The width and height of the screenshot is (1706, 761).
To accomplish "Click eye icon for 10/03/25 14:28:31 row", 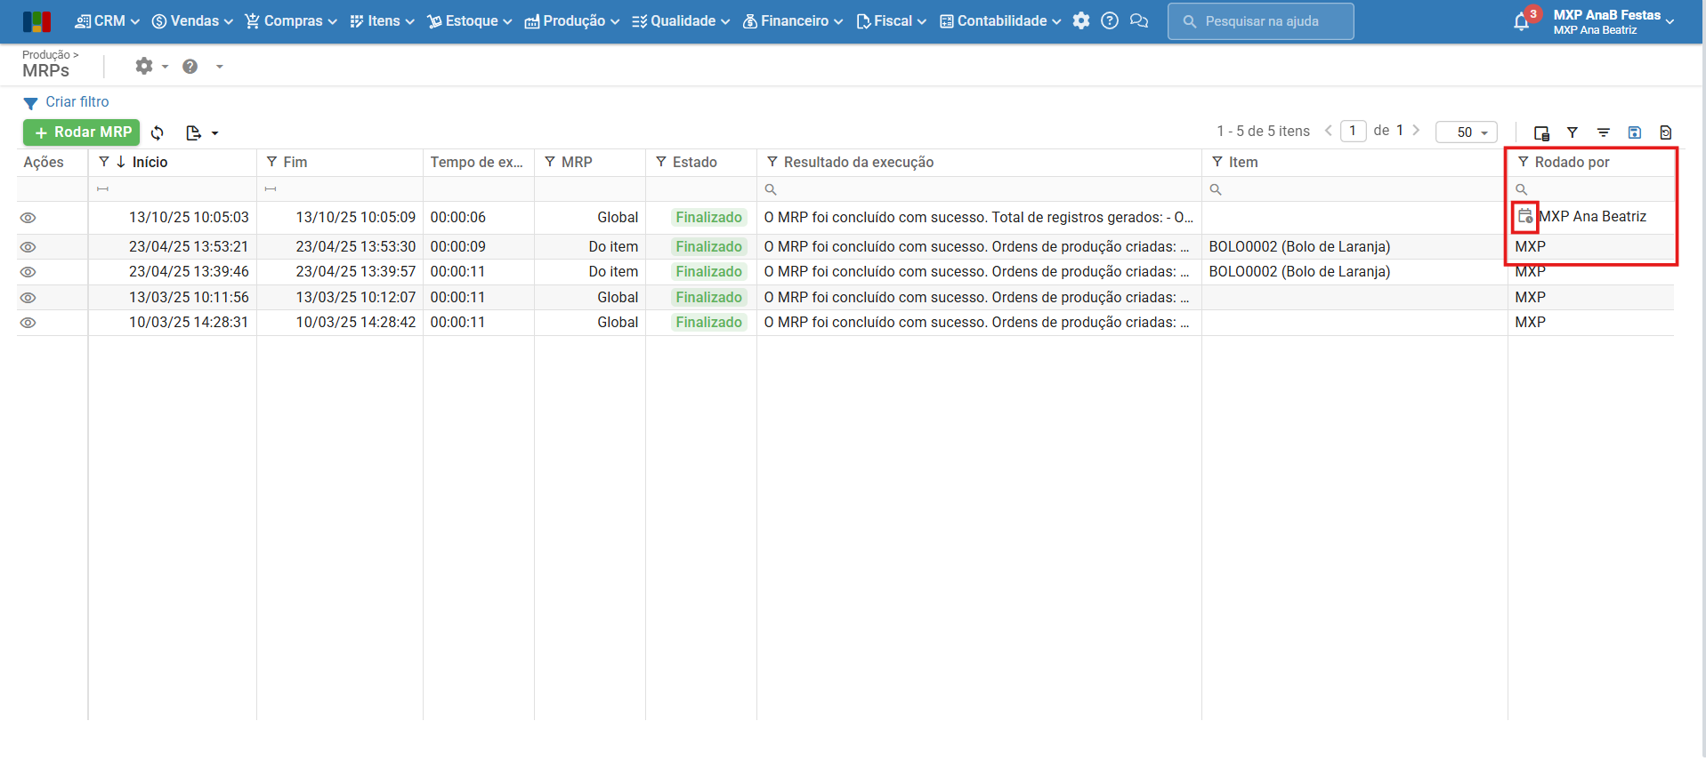I will [28, 323].
